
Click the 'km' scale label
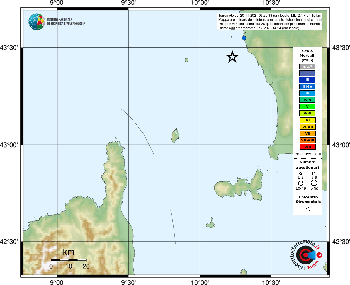69,252
